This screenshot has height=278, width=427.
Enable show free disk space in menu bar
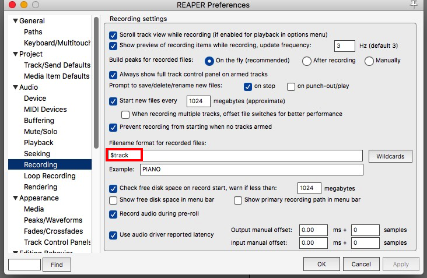(113, 200)
